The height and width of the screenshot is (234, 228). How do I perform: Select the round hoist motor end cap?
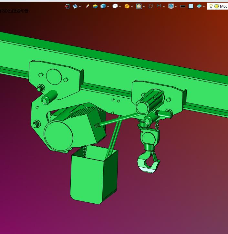[x=58, y=136]
